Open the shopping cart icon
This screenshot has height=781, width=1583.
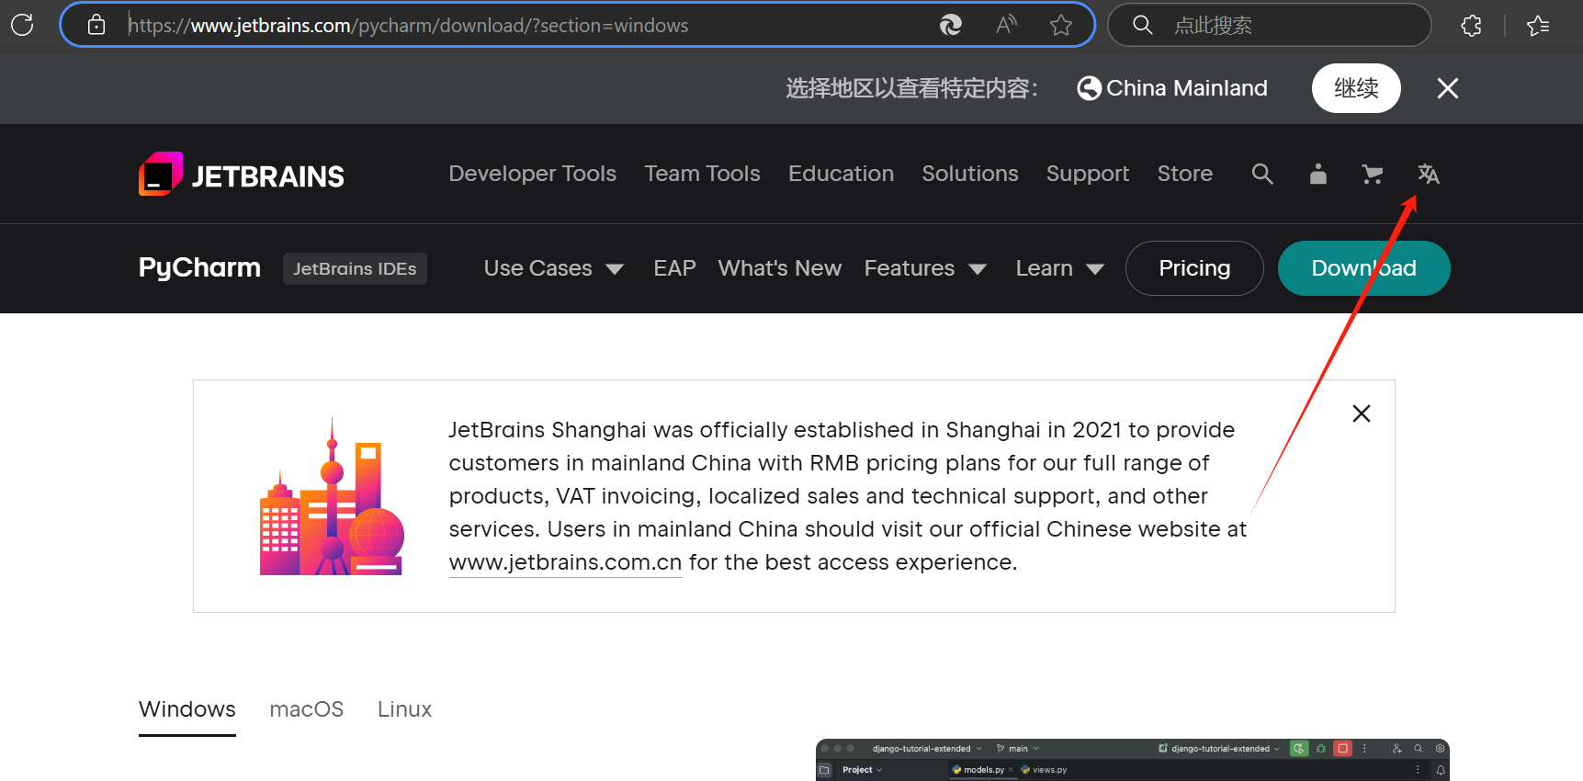(1373, 174)
